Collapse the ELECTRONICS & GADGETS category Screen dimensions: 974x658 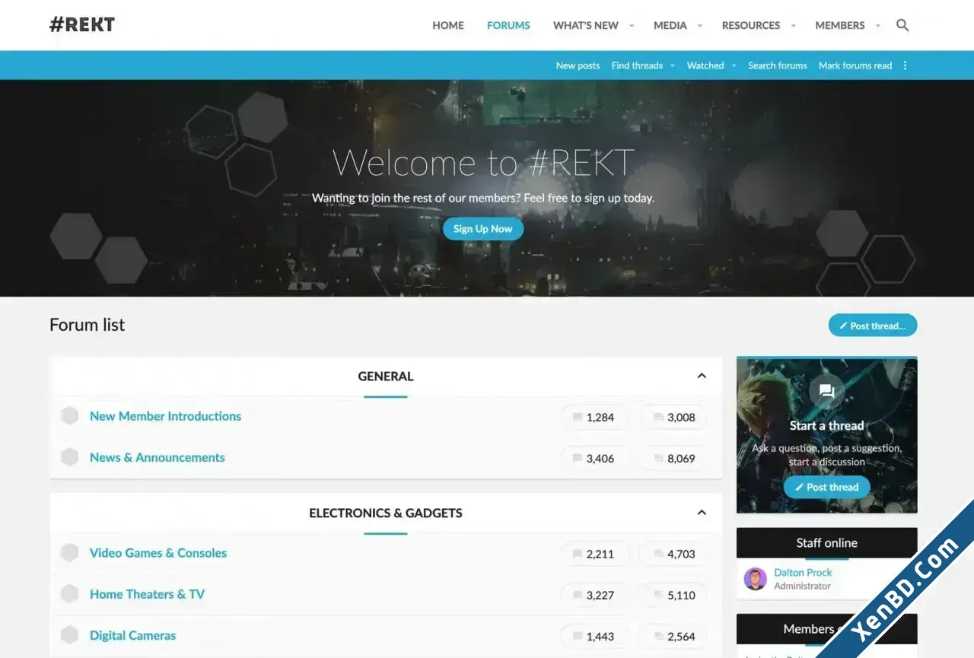click(x=702, y=513)
